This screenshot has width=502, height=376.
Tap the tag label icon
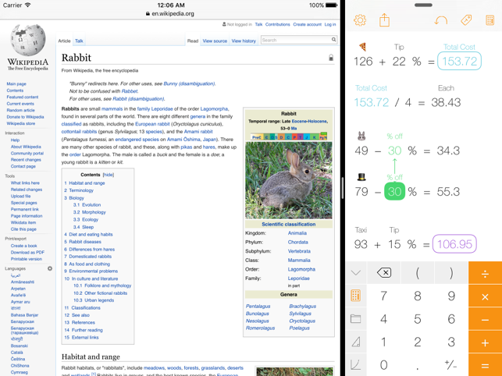click(x=466, y=20)
